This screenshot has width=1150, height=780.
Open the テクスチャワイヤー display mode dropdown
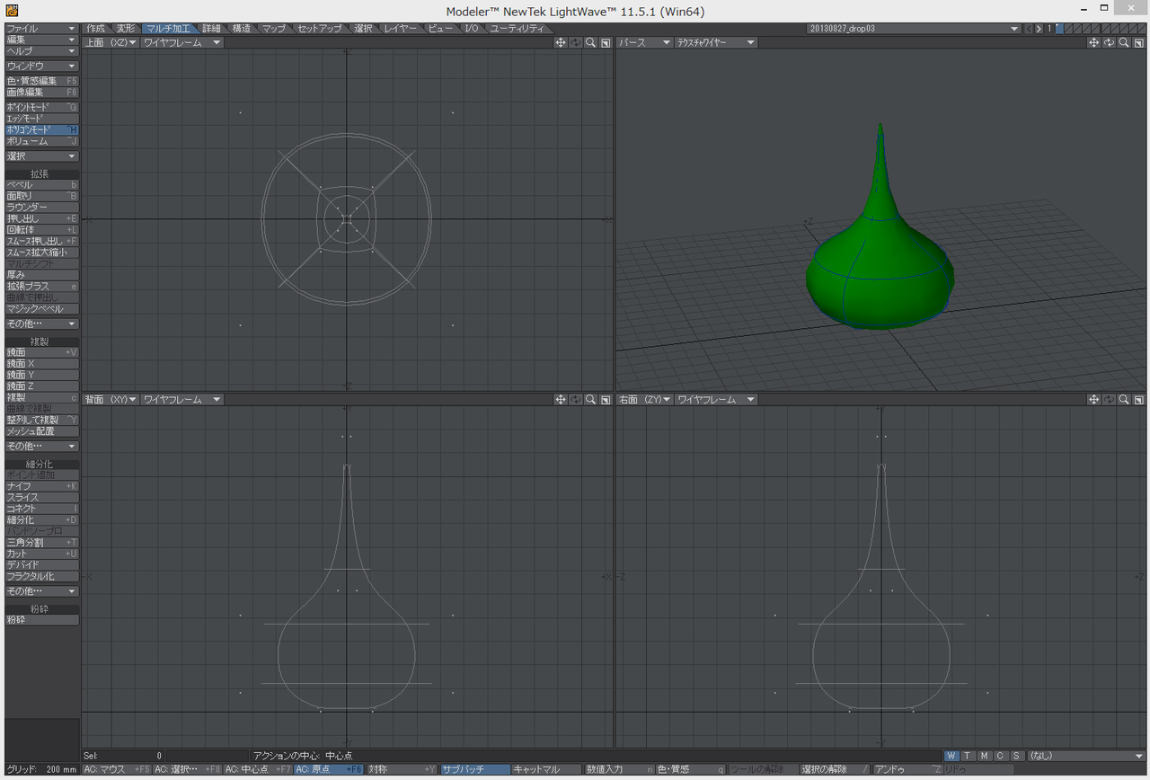coord(715,43)
